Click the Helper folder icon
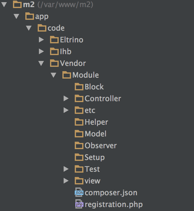This screenshot has height=211, width=194. point(79,122)
